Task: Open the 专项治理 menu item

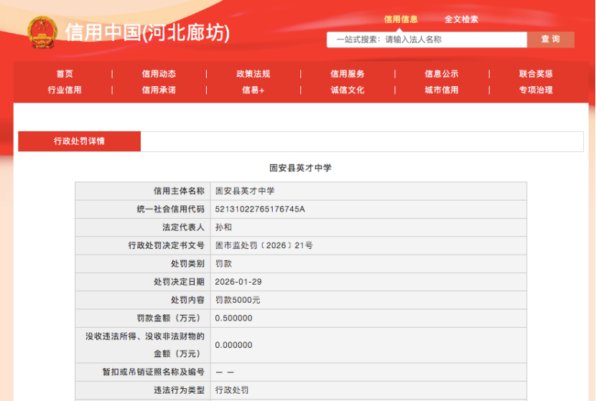Action: [536, 90]
